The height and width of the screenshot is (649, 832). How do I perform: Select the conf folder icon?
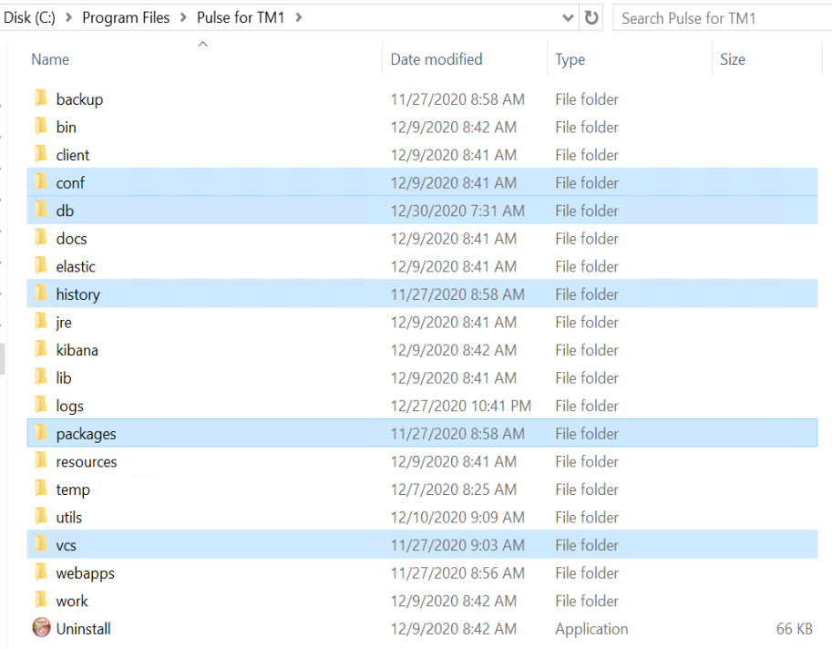tap(41, 182)
